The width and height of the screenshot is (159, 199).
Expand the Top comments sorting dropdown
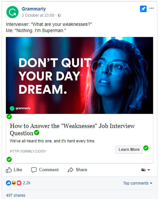[x=137, y=183]
